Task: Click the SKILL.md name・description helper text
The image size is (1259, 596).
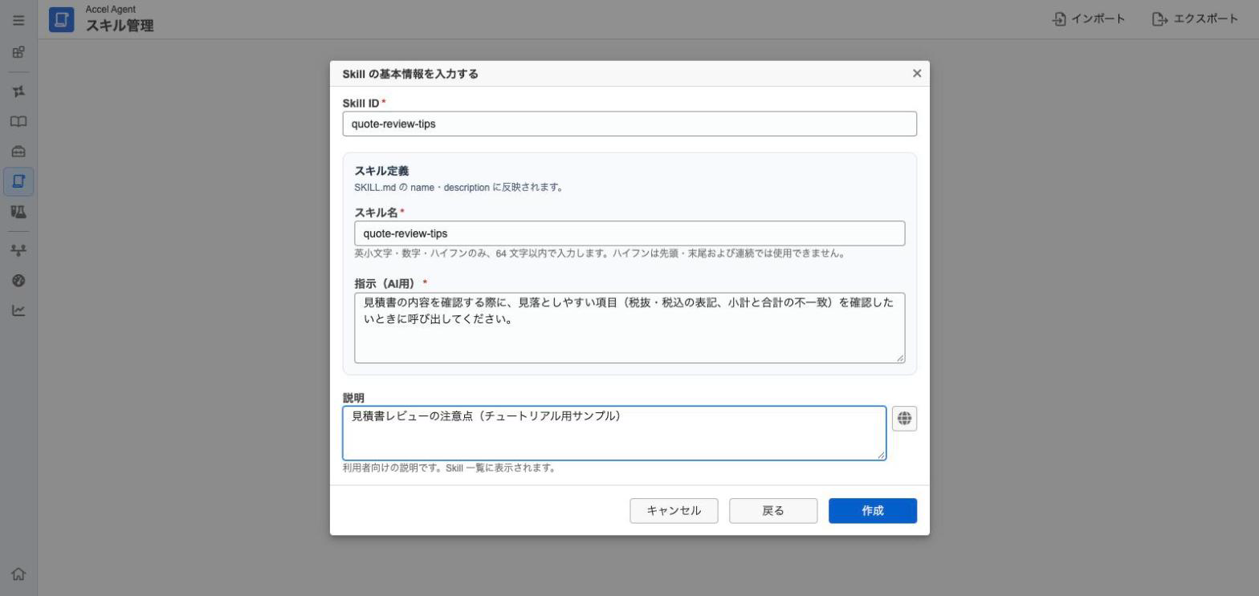Action: click(458, 188)
